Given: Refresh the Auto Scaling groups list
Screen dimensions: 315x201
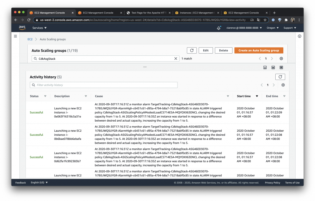Looking at the screenshot, I should 192,50.
